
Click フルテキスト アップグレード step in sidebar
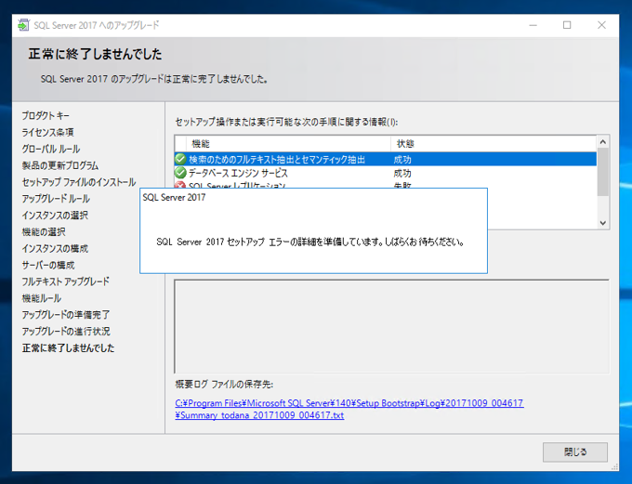66,281
